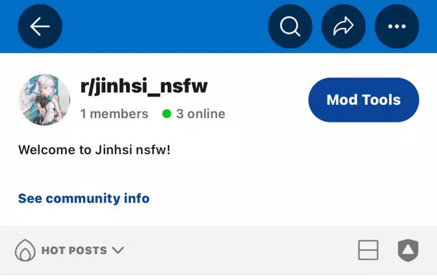Open search with the magnifier icon
This screenshot has height=279, width=437.
tap(290, 26)
